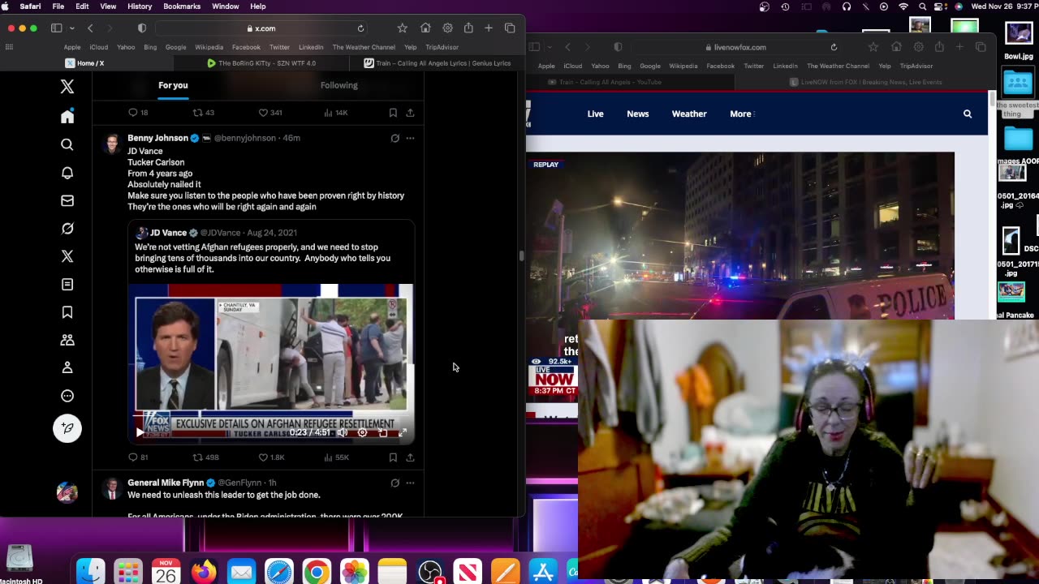Like Benny Johnson's post with heart

(263, 457)
